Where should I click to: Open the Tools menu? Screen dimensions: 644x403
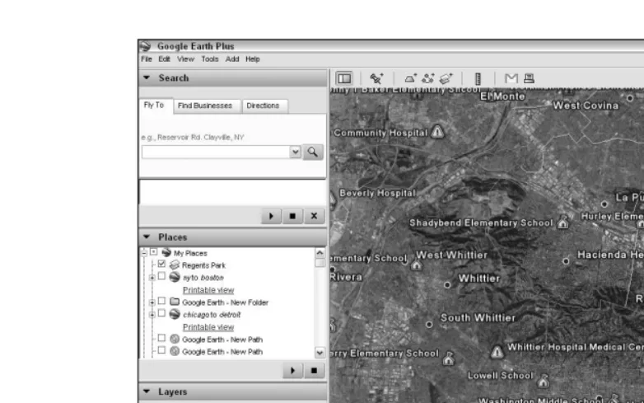pyautogui.click(x=210, y=59)
